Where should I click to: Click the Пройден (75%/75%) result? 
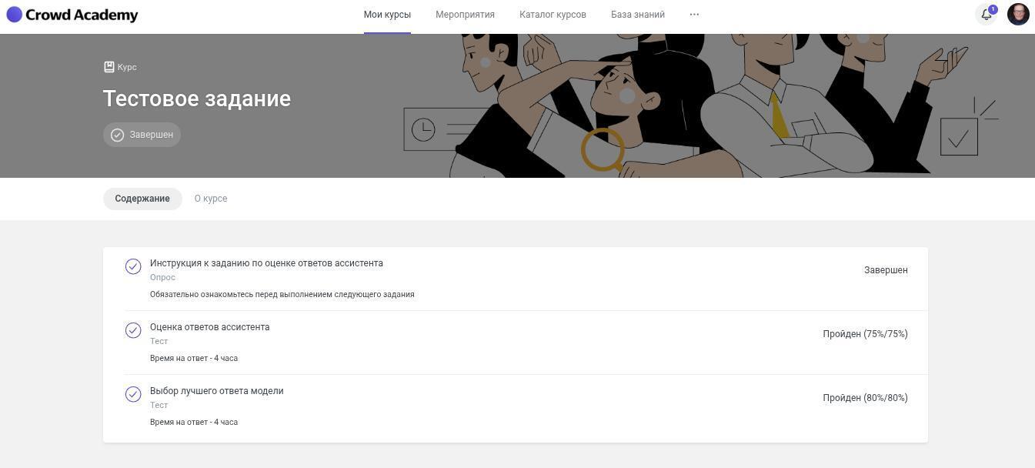[x=865, y=334]
